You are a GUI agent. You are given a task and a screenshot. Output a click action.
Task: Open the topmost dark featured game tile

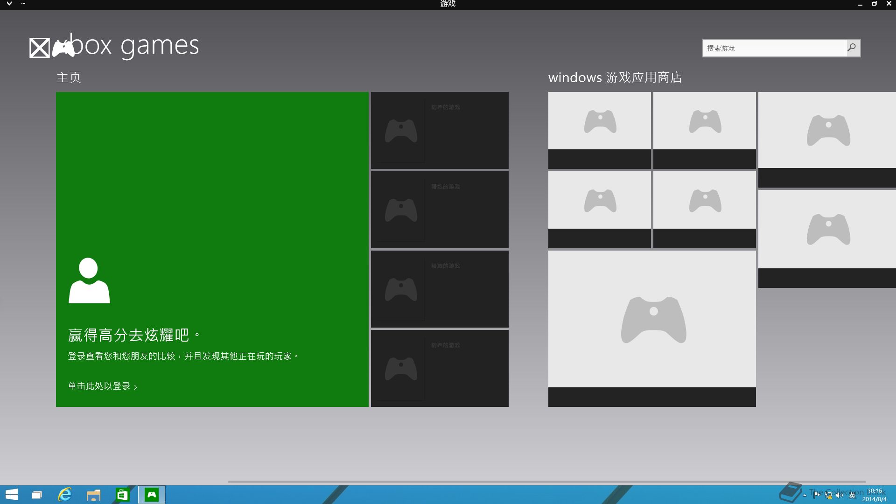(440, 130)
